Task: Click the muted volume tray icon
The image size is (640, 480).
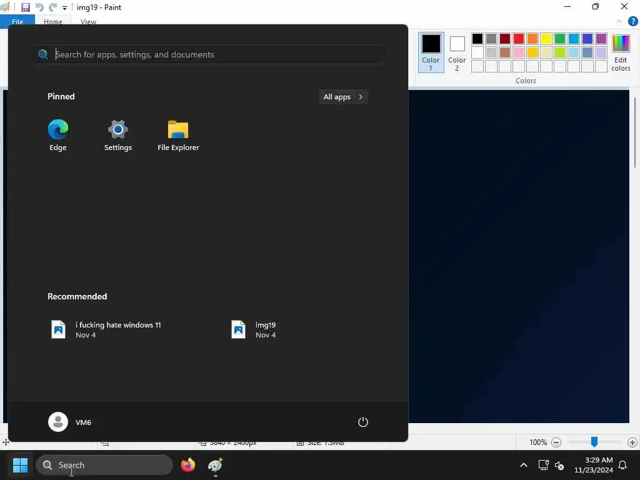Action: click(x=559, y=465)
